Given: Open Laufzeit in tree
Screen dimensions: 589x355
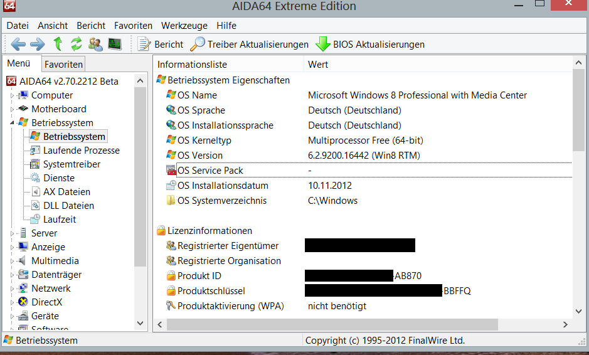Looking at the screenshot, I should [60, 220].
